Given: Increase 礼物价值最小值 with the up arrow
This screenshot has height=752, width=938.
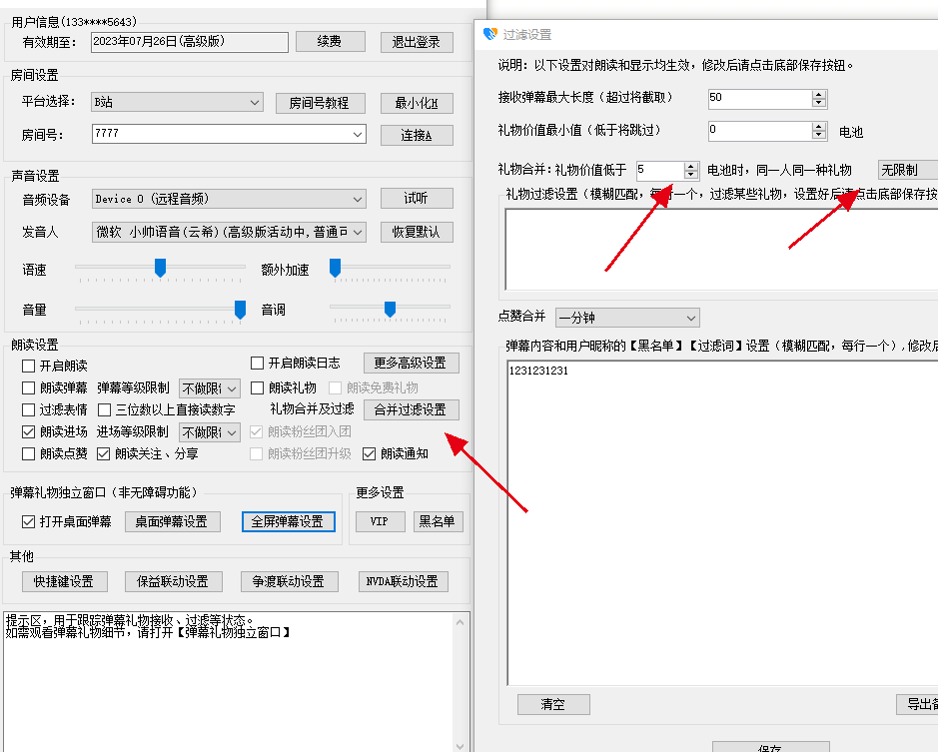Looking at the screenshot, I should pos(819,127).
